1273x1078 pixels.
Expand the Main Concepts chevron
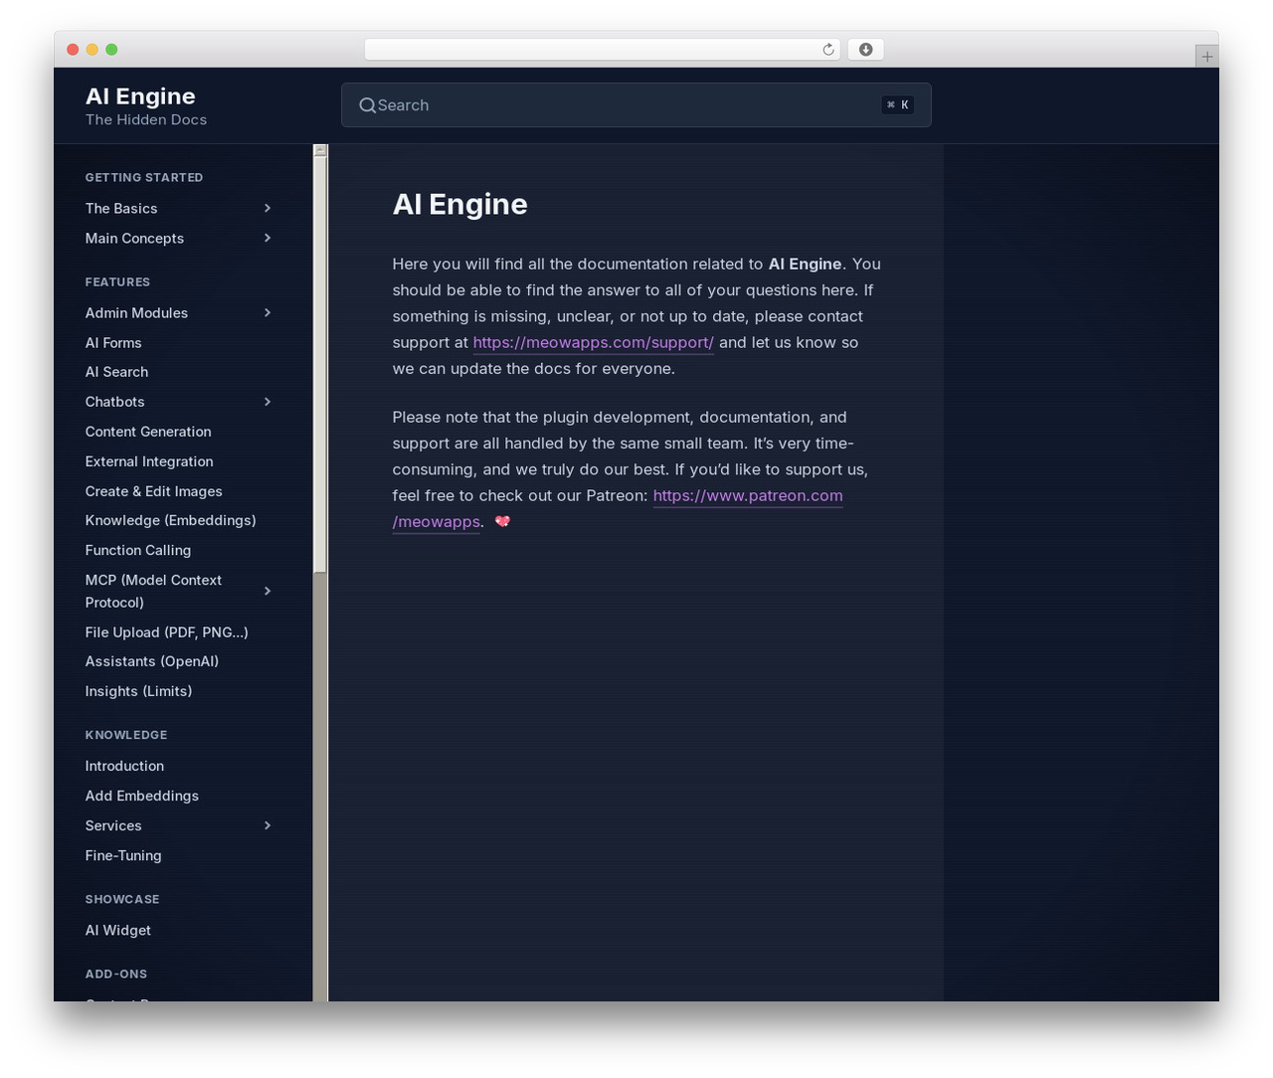[x=268, y=238]
